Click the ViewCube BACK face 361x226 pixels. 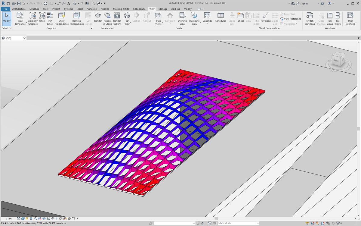pos(336,61)
